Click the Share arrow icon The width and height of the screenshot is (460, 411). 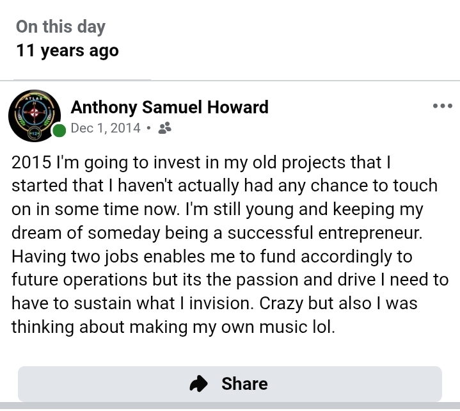200,383
